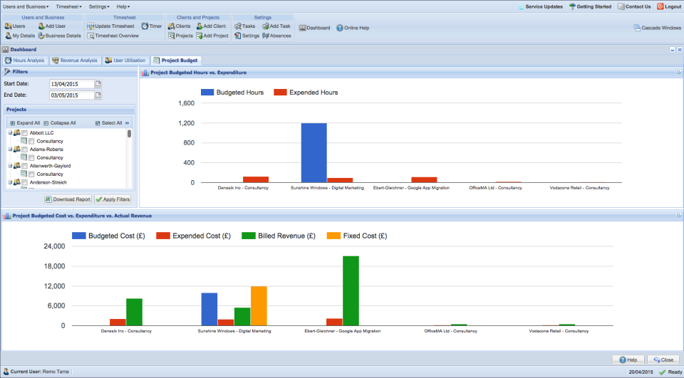The width and height of the screenshot is (684, 378).
Task: Open Timesheet dropdown menu
Action: pos(69,6)
